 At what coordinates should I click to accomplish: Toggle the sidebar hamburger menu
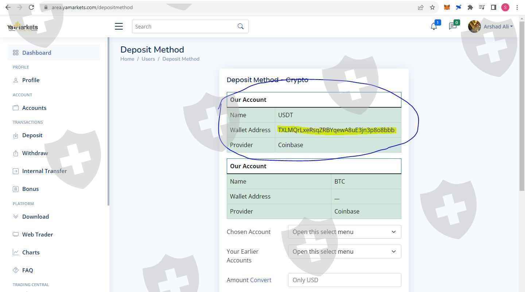[x=119, y=26]
